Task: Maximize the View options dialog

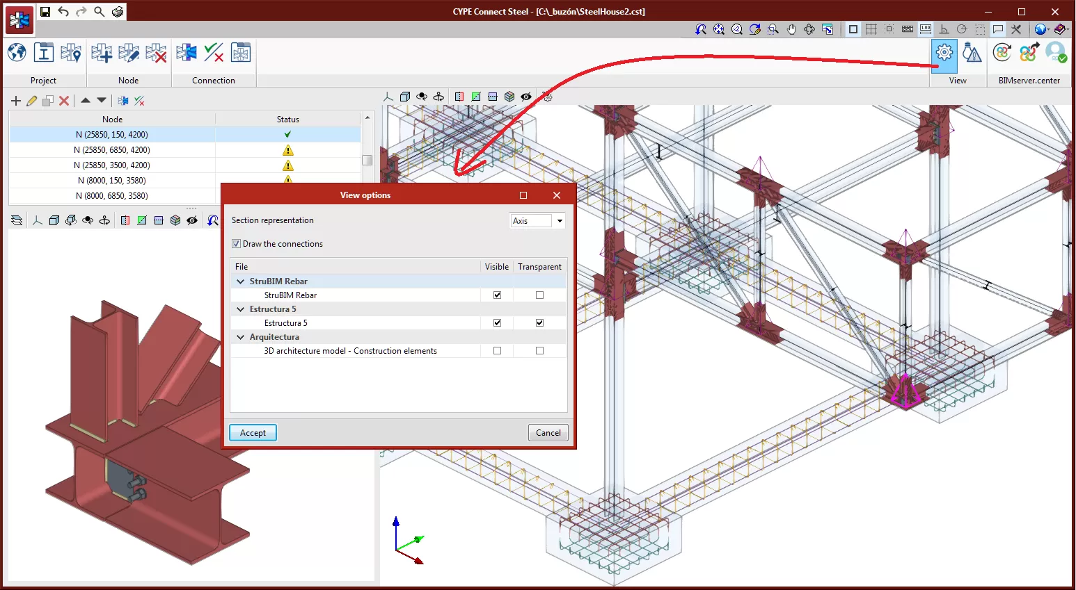Action: point(523,195)
